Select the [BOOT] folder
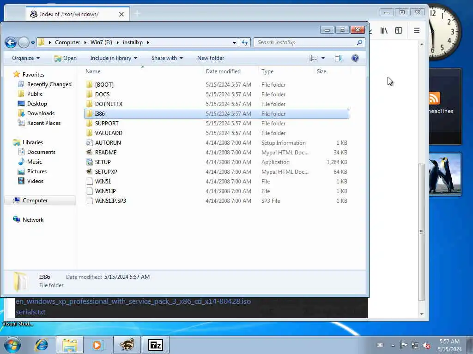The image size is (473, 354). [x=217, y=85]
